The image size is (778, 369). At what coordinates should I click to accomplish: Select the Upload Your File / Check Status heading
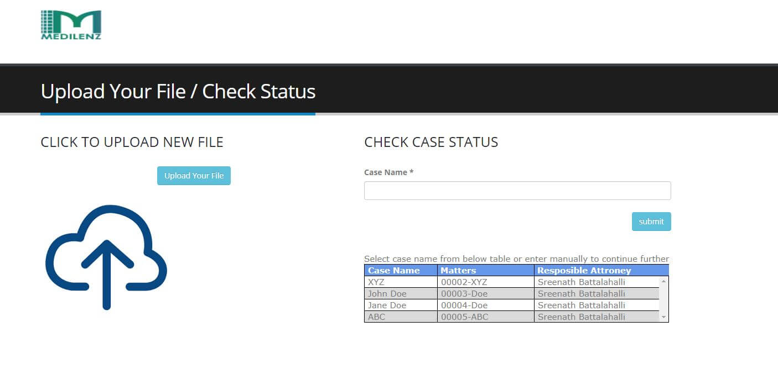178,91
